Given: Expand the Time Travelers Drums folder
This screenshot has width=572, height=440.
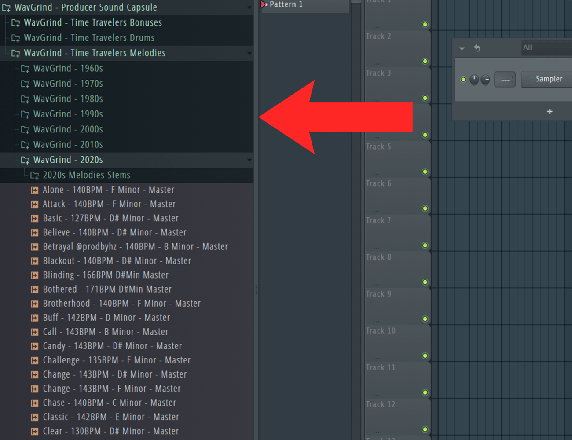Looking at the screenshot, I should point(127,38).
